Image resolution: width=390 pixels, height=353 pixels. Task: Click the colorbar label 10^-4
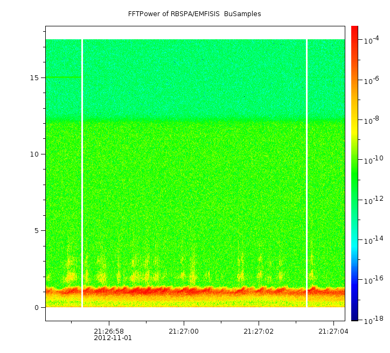(372, 40)
